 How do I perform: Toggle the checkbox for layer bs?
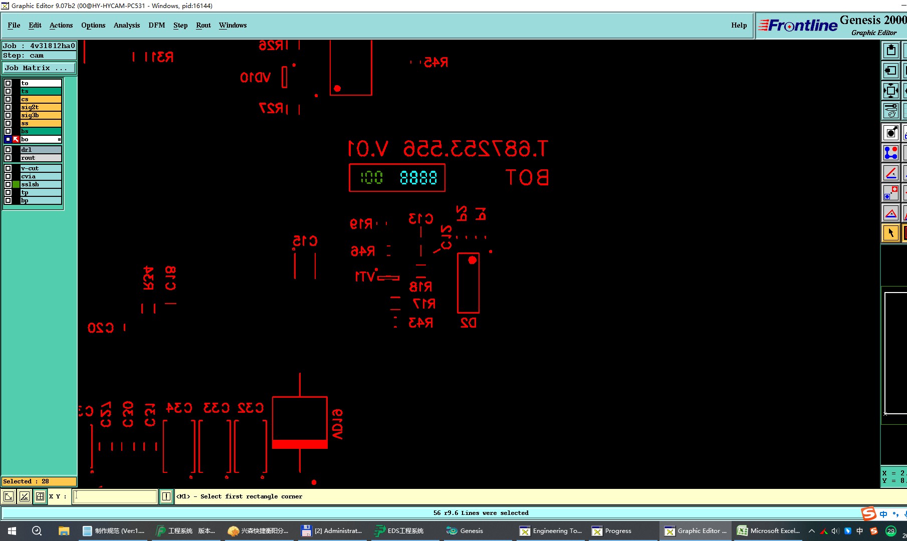pyautogui.click(x=8, y=131)
